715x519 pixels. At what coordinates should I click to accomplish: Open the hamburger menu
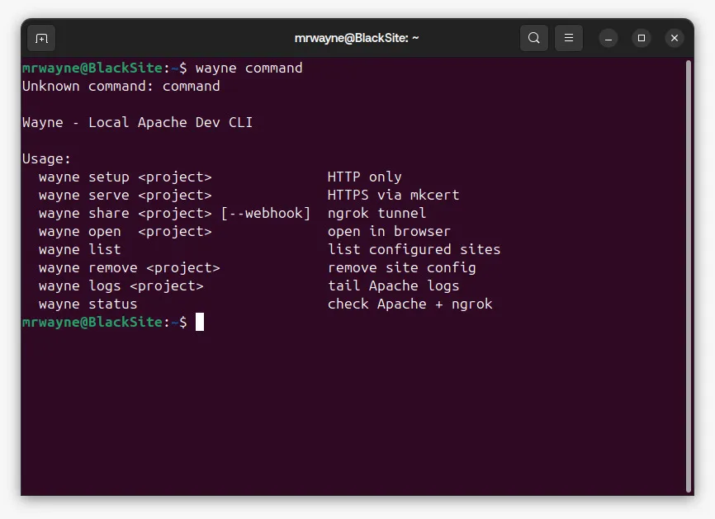pyautogui.click(x=569, y=38)
